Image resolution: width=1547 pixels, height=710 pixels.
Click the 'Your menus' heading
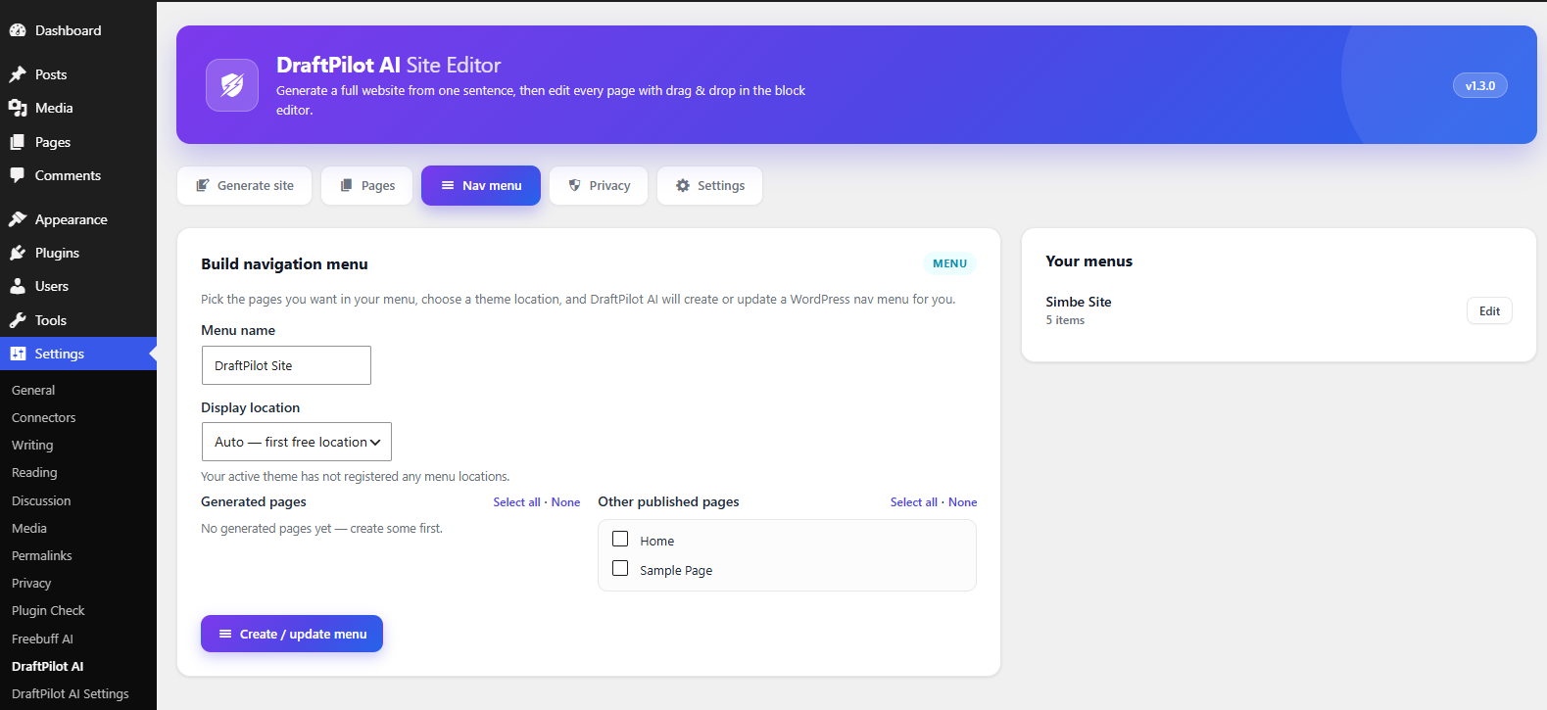click(1089, 261)
